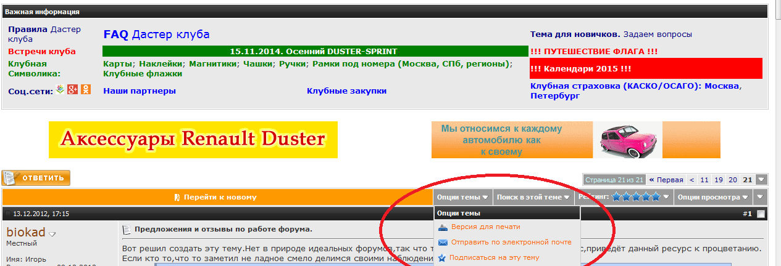Expand the Поиск в этой теме dropdown
This screenshot has height=266, width=781.
(x=533, y=197)
